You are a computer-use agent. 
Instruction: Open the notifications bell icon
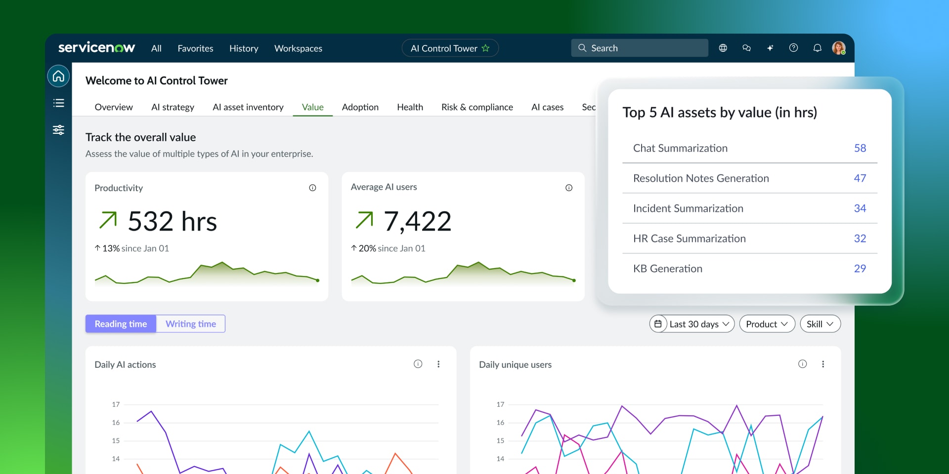[x=817, y=48]
